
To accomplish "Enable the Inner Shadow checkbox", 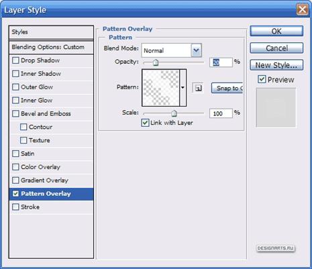I will pyautogui.click(x=15, y=74).
